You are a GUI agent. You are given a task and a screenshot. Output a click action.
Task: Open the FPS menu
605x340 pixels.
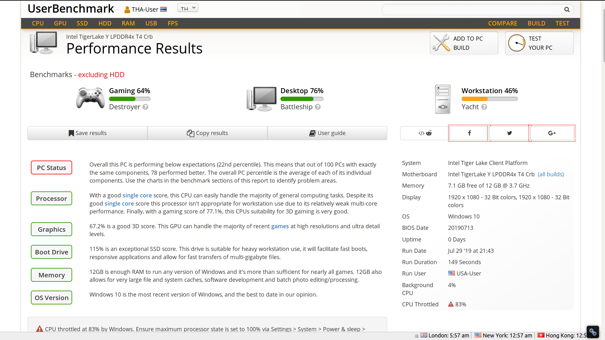click(173, 23)
